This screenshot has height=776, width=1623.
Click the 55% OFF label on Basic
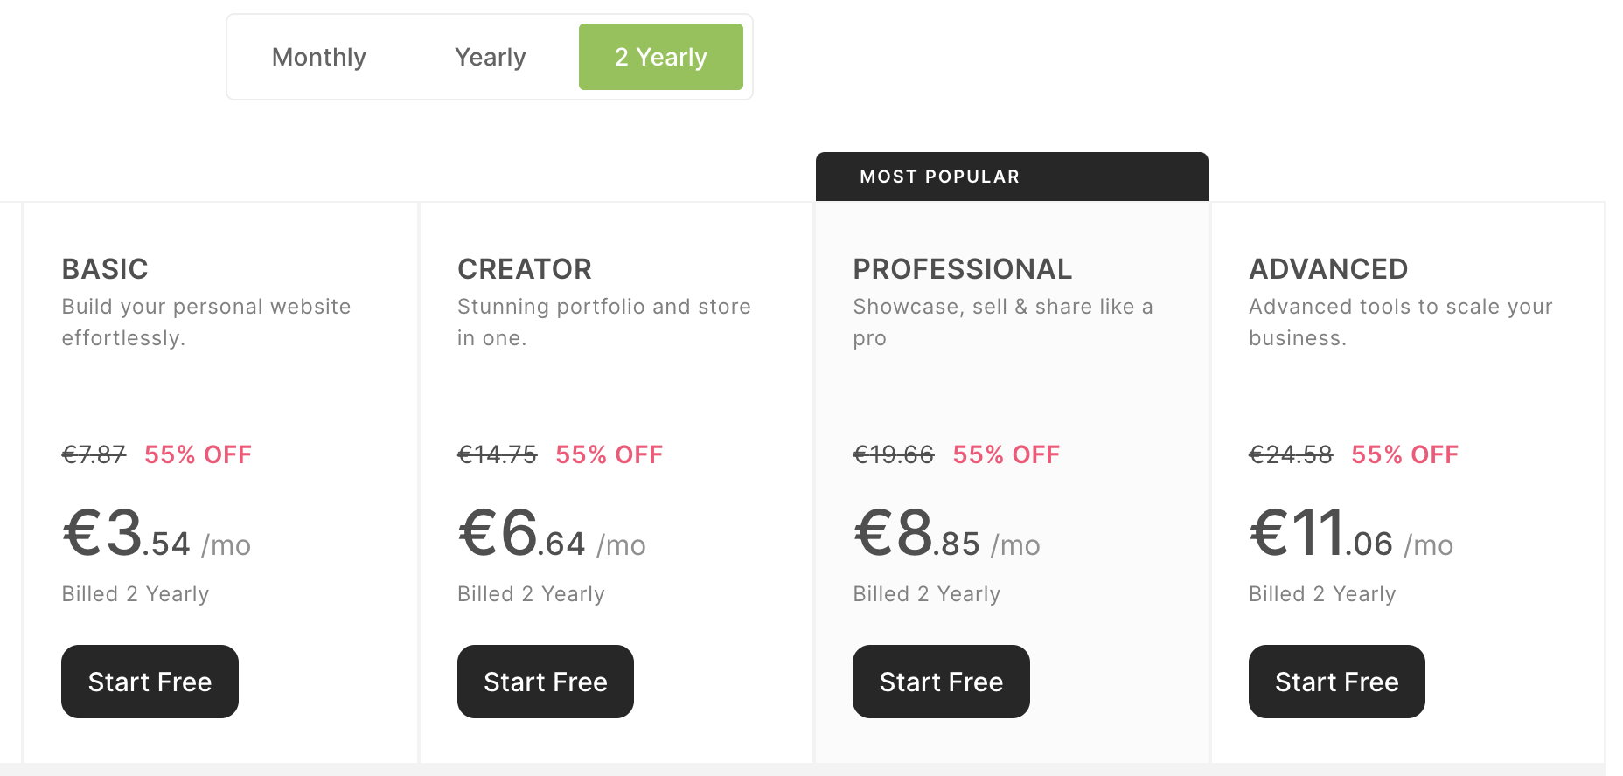click(x=198, y=454)
